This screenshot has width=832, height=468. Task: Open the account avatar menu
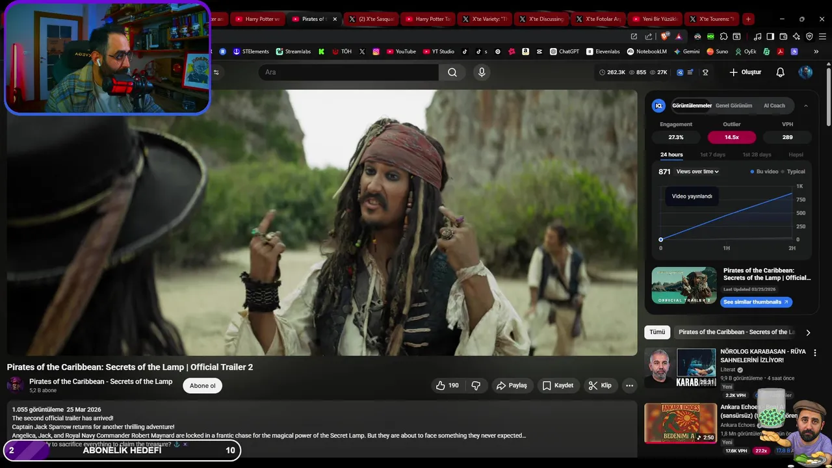pyautogui.click(x=805, y=72)
